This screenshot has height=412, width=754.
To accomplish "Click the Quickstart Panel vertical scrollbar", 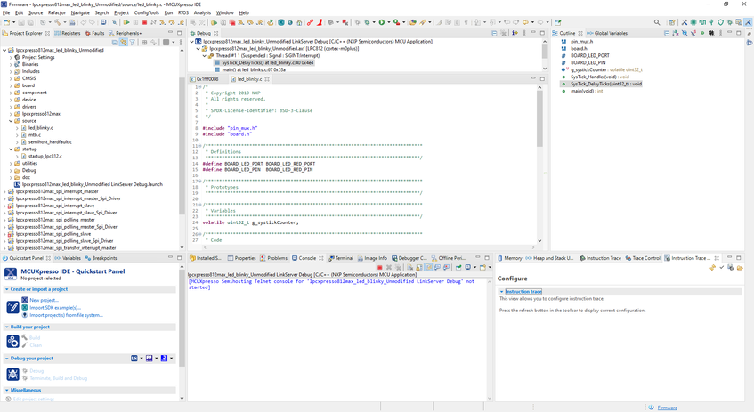I will [x=182, y=318].
